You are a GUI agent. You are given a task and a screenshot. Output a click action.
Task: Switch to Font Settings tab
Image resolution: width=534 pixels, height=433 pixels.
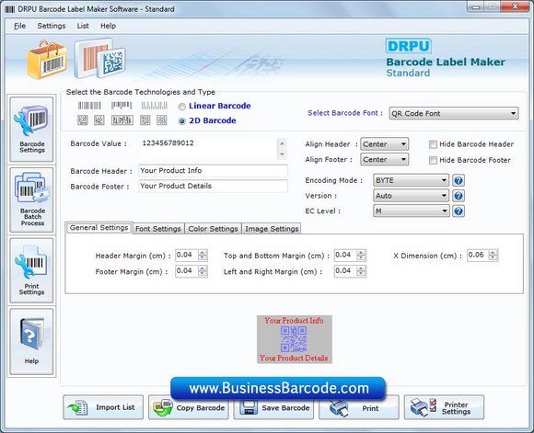point(158,229)
